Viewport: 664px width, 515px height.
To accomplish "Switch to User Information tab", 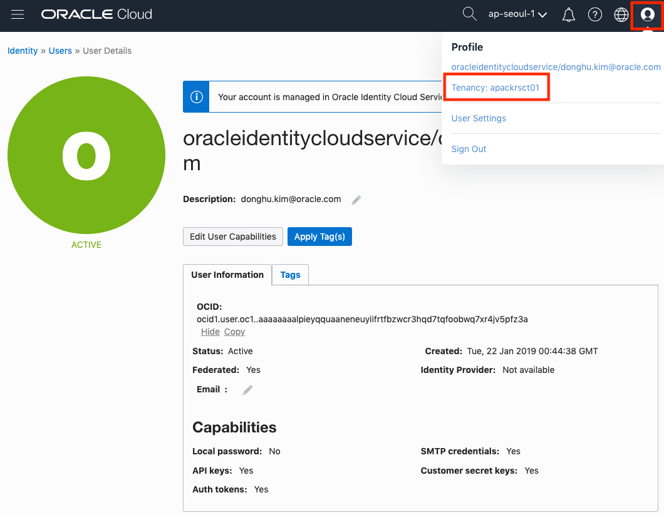I will (227, 275).
